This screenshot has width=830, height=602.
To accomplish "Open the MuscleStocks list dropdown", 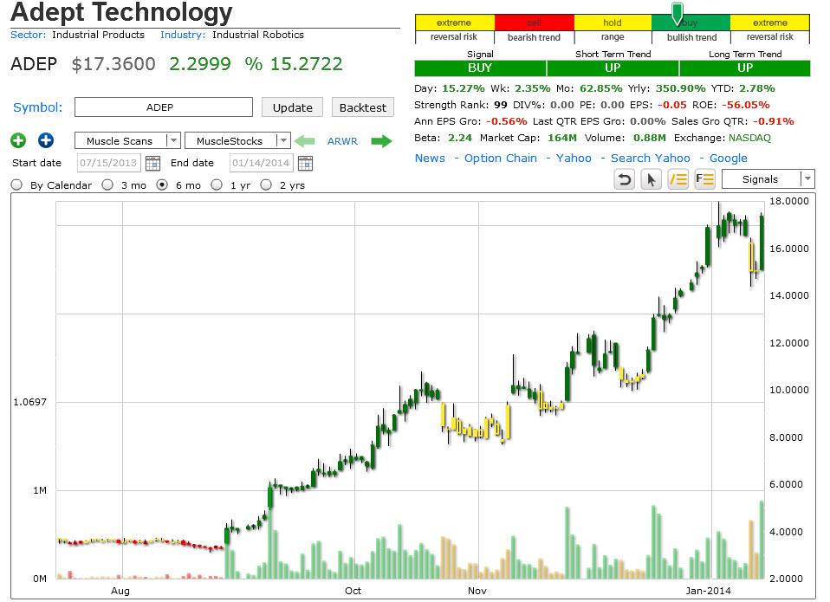I will click(284, 140).
